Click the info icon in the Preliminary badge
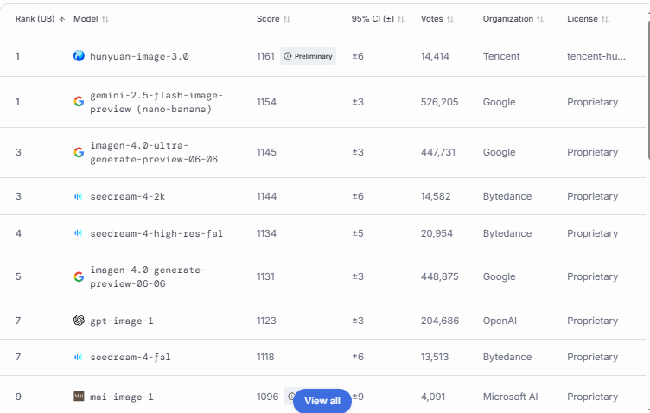This screenshot has height=413, width=650. pyautogui.click(x=288, y=56)
